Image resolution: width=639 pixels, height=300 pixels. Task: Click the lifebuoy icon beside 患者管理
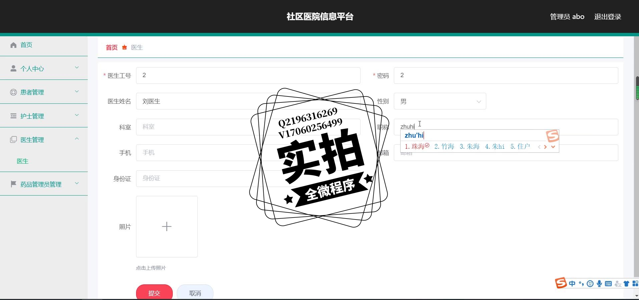pos(13,92)
